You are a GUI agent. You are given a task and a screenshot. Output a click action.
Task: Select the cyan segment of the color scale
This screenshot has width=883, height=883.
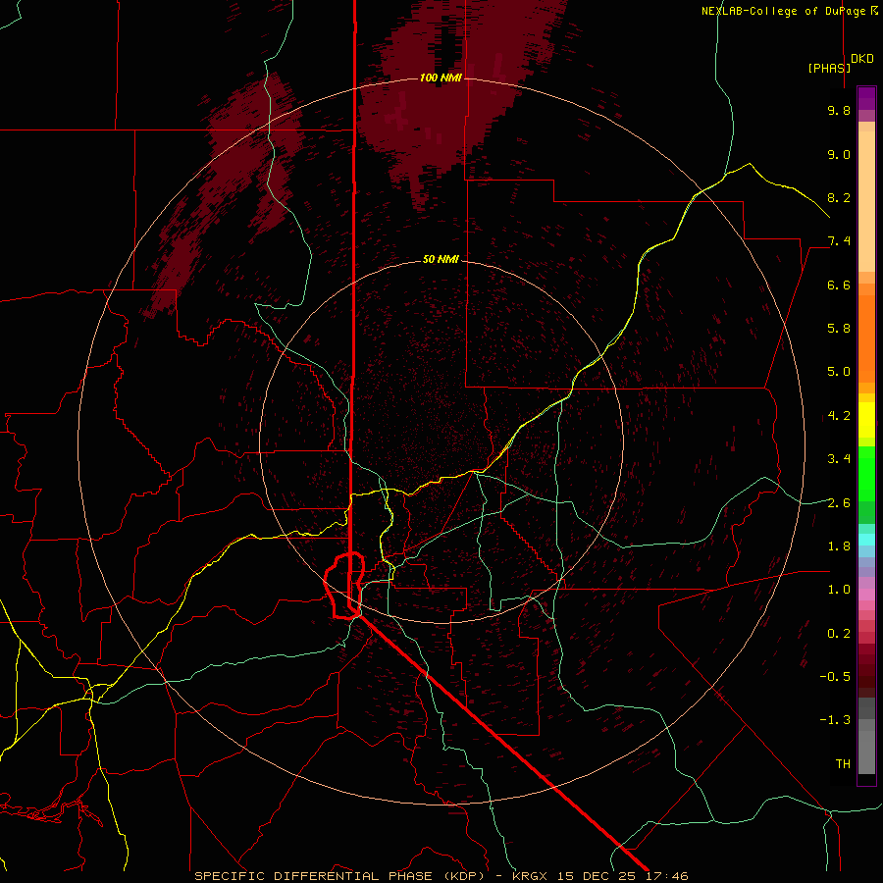click(866, 540)
